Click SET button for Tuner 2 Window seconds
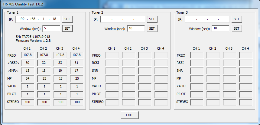The width and height of the screenshot is (260, 125). coord(152,28)
